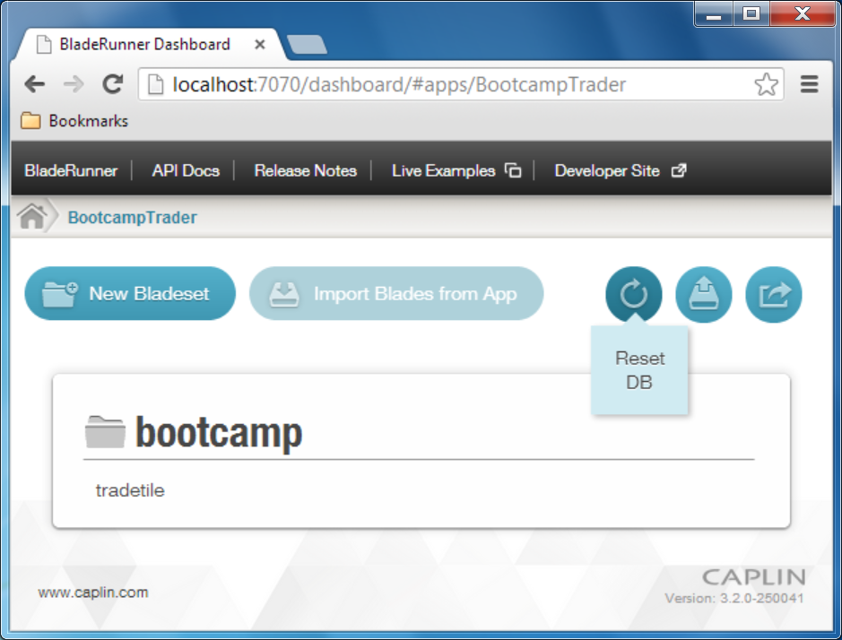Close the browser window
This screenshot has height=640, width=842.
pyautogui.click(x=803, y=14)
